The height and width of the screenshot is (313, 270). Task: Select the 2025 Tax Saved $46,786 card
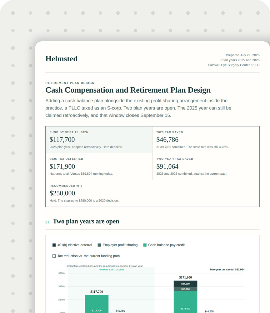(x=206, y=140)
